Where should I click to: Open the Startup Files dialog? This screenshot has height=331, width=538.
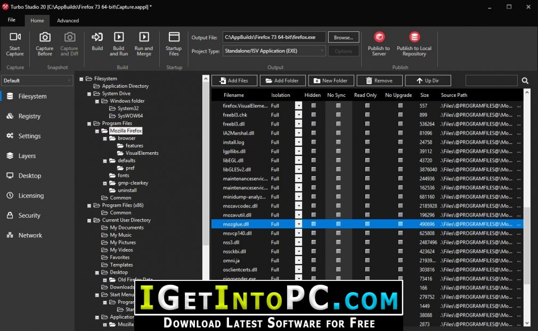(x=174, y=44)
